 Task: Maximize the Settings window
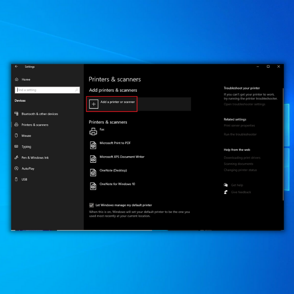click(x=268, y=66)
